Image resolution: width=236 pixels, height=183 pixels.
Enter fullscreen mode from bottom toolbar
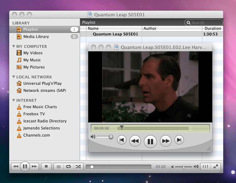215,166
